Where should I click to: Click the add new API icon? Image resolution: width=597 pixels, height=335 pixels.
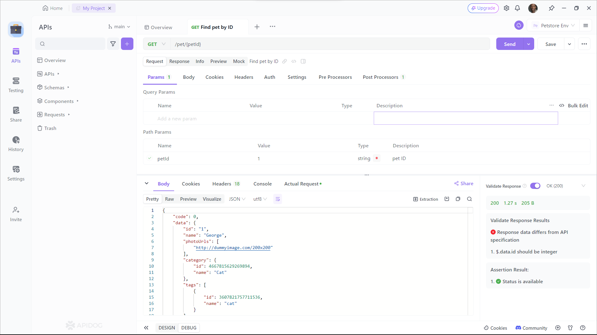click(x=127, y=44)
